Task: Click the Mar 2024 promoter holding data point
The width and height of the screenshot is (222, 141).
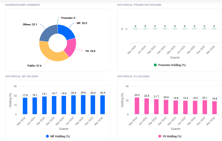Action: pyautogui.click(x=135, y=29)
